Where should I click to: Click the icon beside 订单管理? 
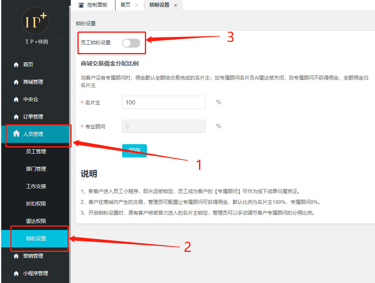[16, 117]
